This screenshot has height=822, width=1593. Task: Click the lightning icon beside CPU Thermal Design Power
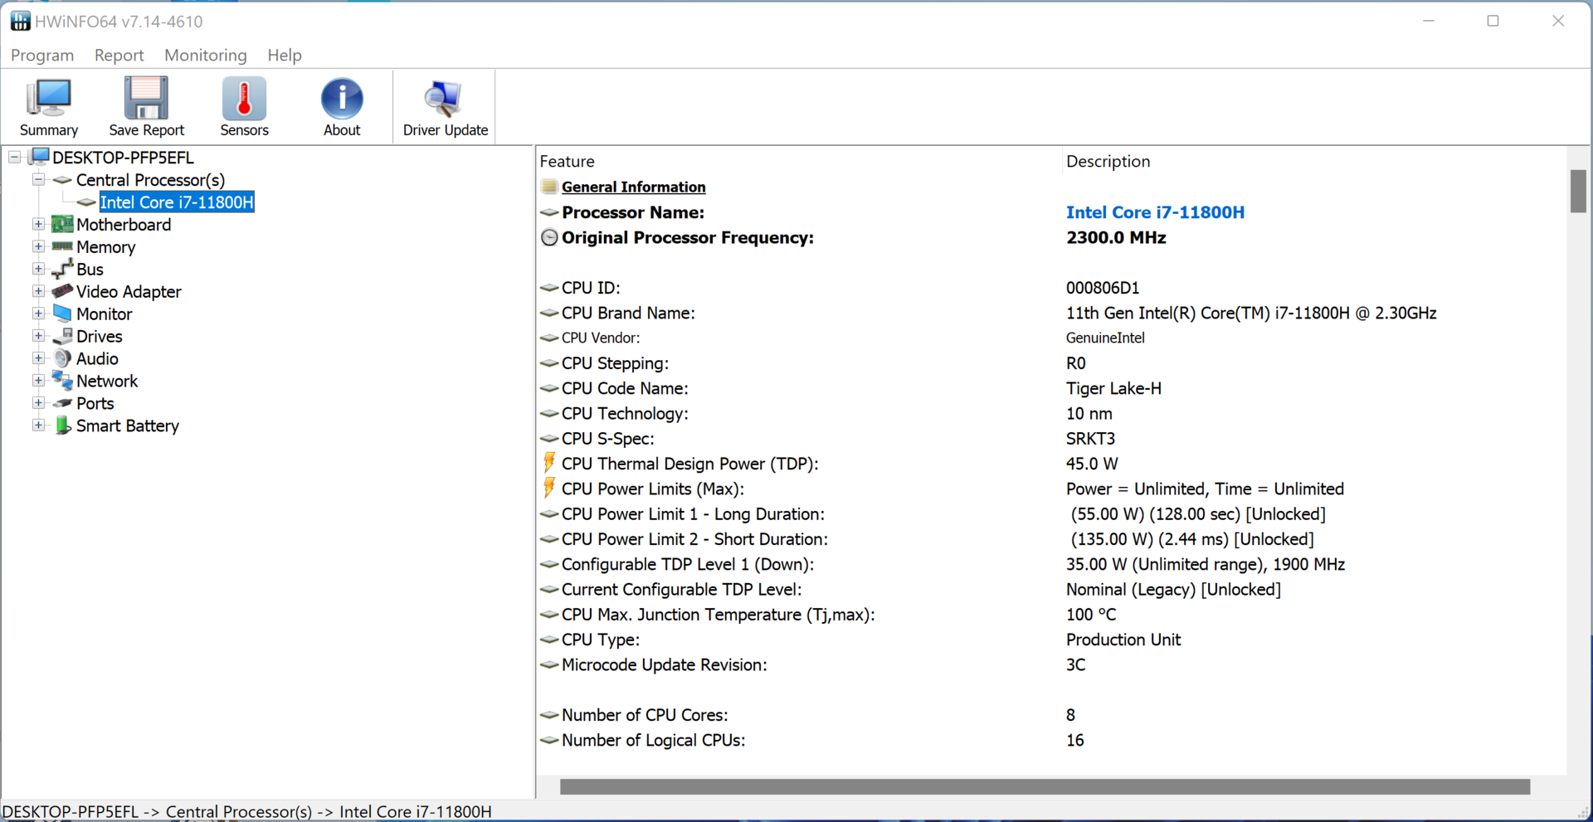point(548,463)
